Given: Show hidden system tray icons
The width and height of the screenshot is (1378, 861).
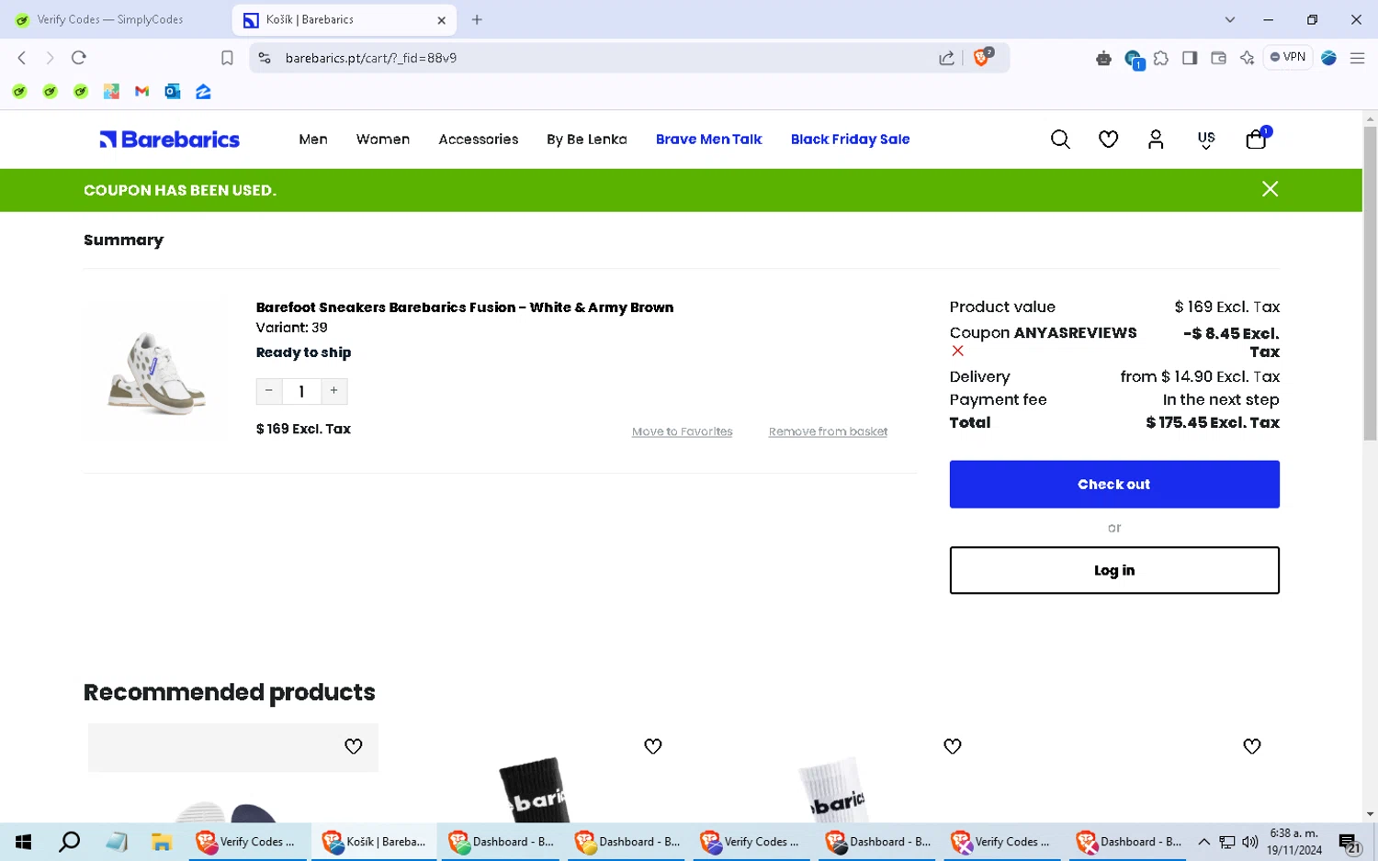Looking at the screenshot, I should tap(1203, 842).
